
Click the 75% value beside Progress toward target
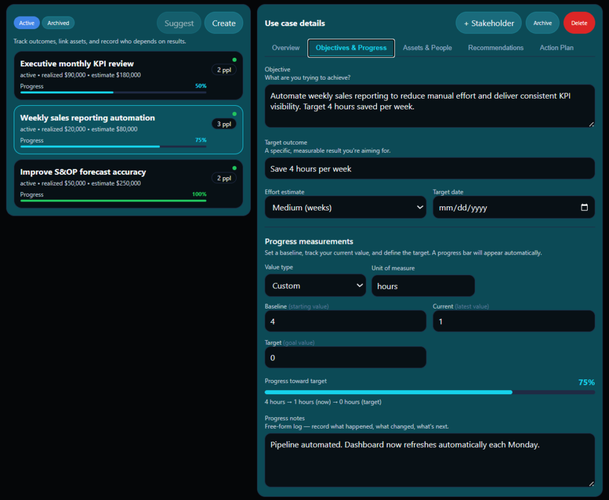click(586, 382)
